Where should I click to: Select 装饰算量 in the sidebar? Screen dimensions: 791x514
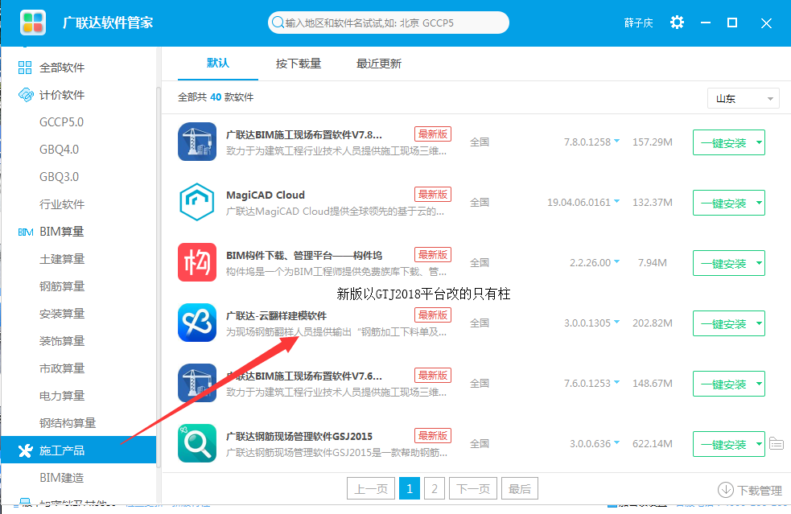tap(62, 341)
